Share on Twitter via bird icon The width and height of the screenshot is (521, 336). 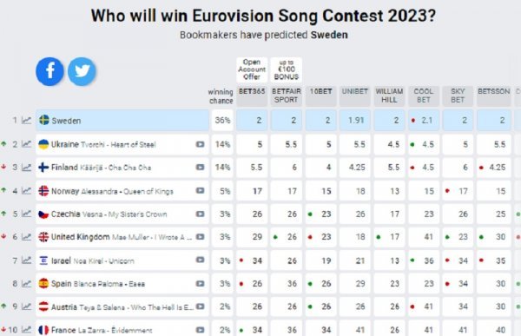pos(82,71)
